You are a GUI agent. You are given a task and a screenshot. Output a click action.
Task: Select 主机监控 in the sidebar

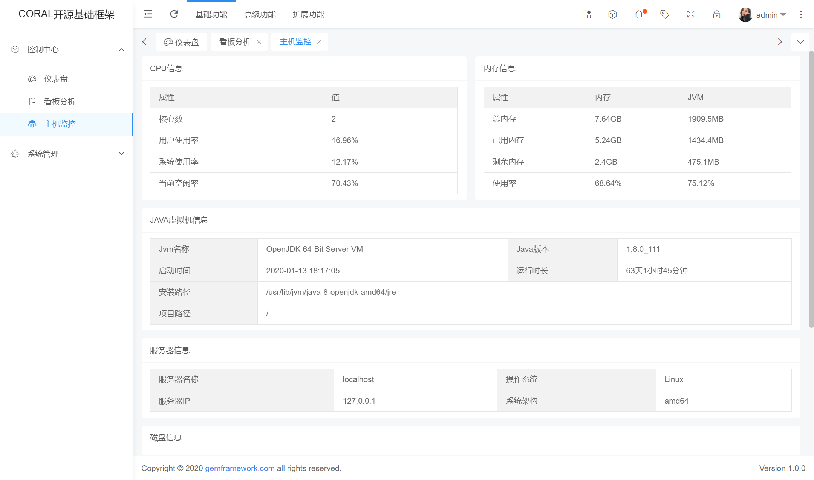[66, 124]
